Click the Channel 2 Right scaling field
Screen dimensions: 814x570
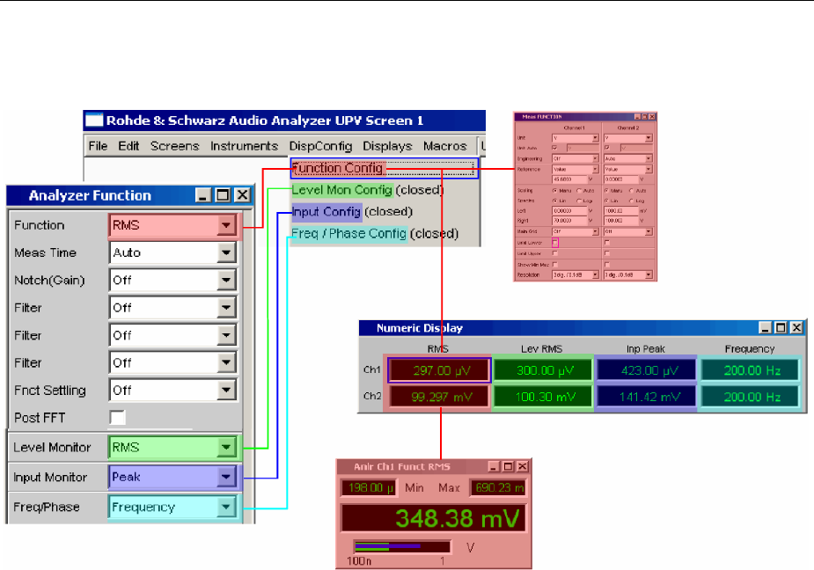pos(621,221)
